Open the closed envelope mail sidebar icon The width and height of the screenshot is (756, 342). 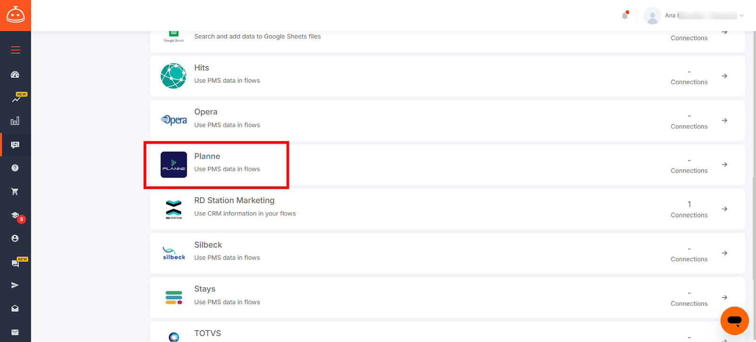tap(15, 332)
